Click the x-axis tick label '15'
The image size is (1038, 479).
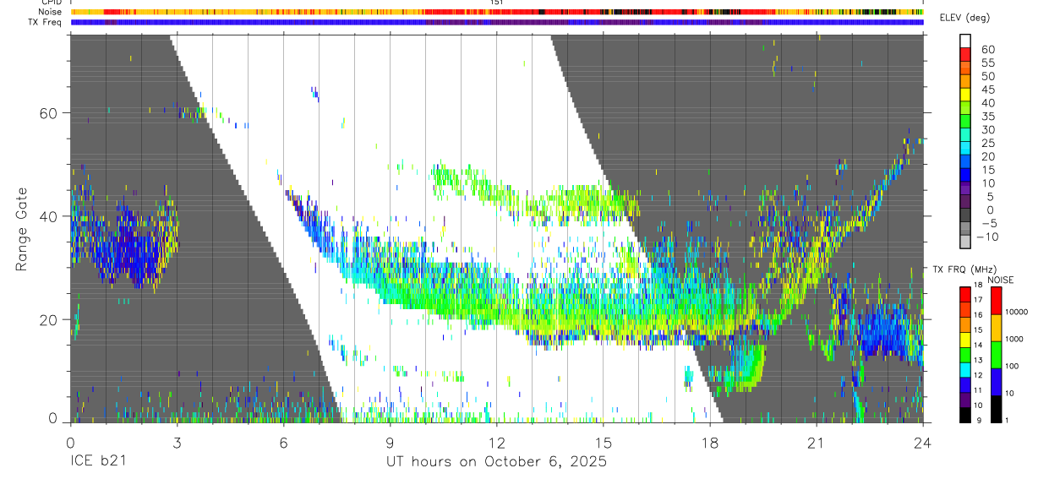603,443
